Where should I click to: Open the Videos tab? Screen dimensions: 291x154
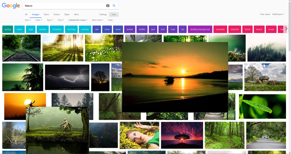(x=57, y=15)
